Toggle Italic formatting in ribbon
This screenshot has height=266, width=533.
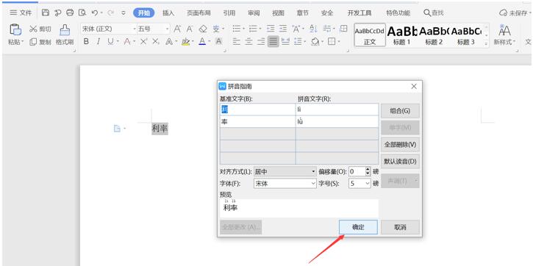coord(99,41)
